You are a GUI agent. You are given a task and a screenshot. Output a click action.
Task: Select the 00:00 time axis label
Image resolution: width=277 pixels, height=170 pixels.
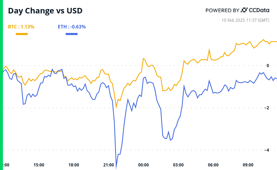tap(143, 165)
